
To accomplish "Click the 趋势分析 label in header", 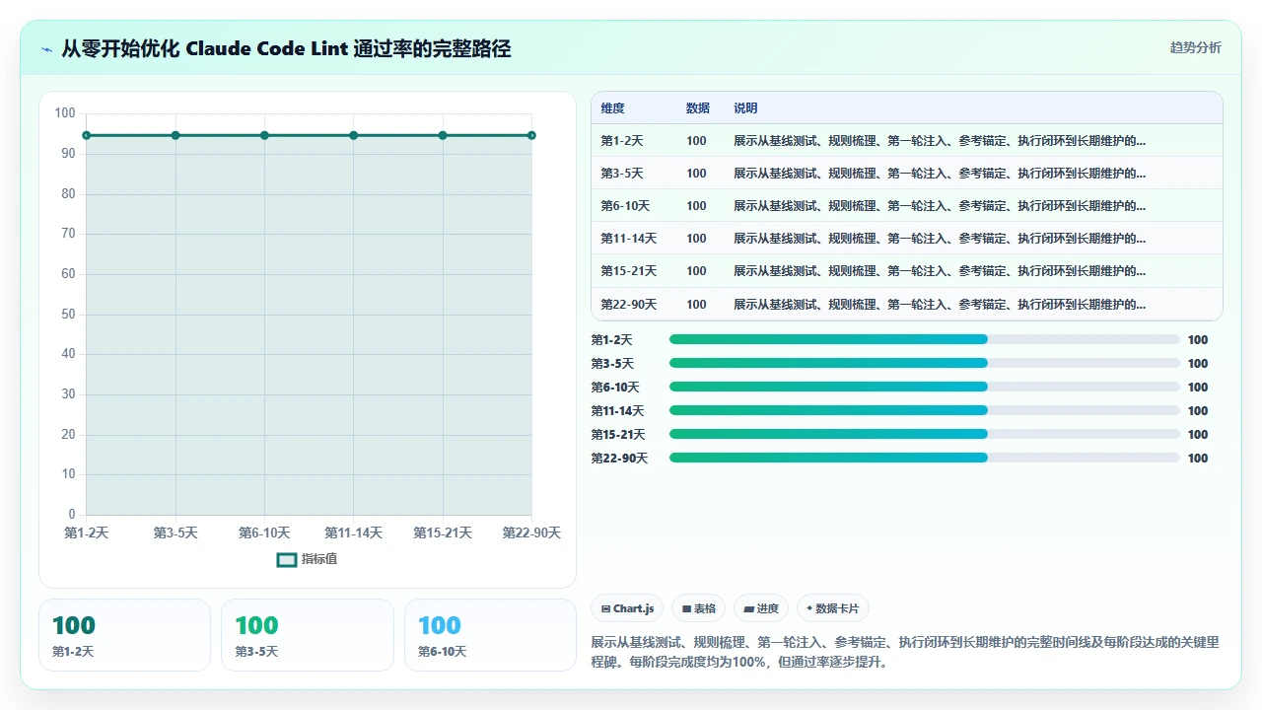I will coord(1195,48).
